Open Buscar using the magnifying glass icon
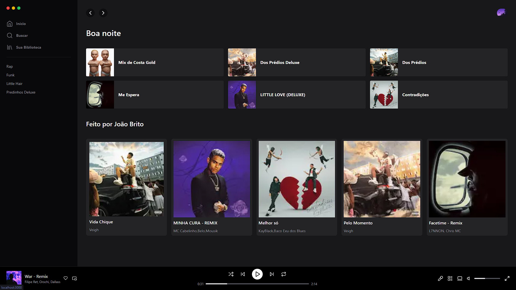516x290 pixels. [x=10, y=35]
